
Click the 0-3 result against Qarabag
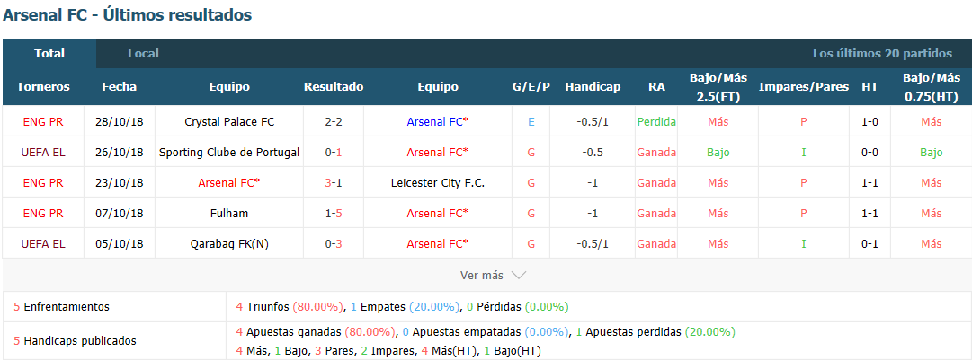click(334, 243)
